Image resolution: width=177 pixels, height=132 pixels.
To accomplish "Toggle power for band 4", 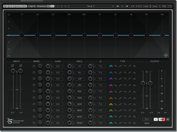I will [34, 85].
